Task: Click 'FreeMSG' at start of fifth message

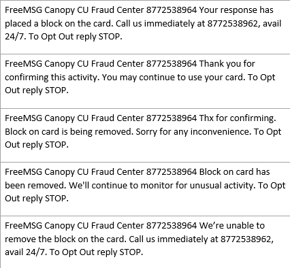Action: pyautogui.click(x=24, y=226)
